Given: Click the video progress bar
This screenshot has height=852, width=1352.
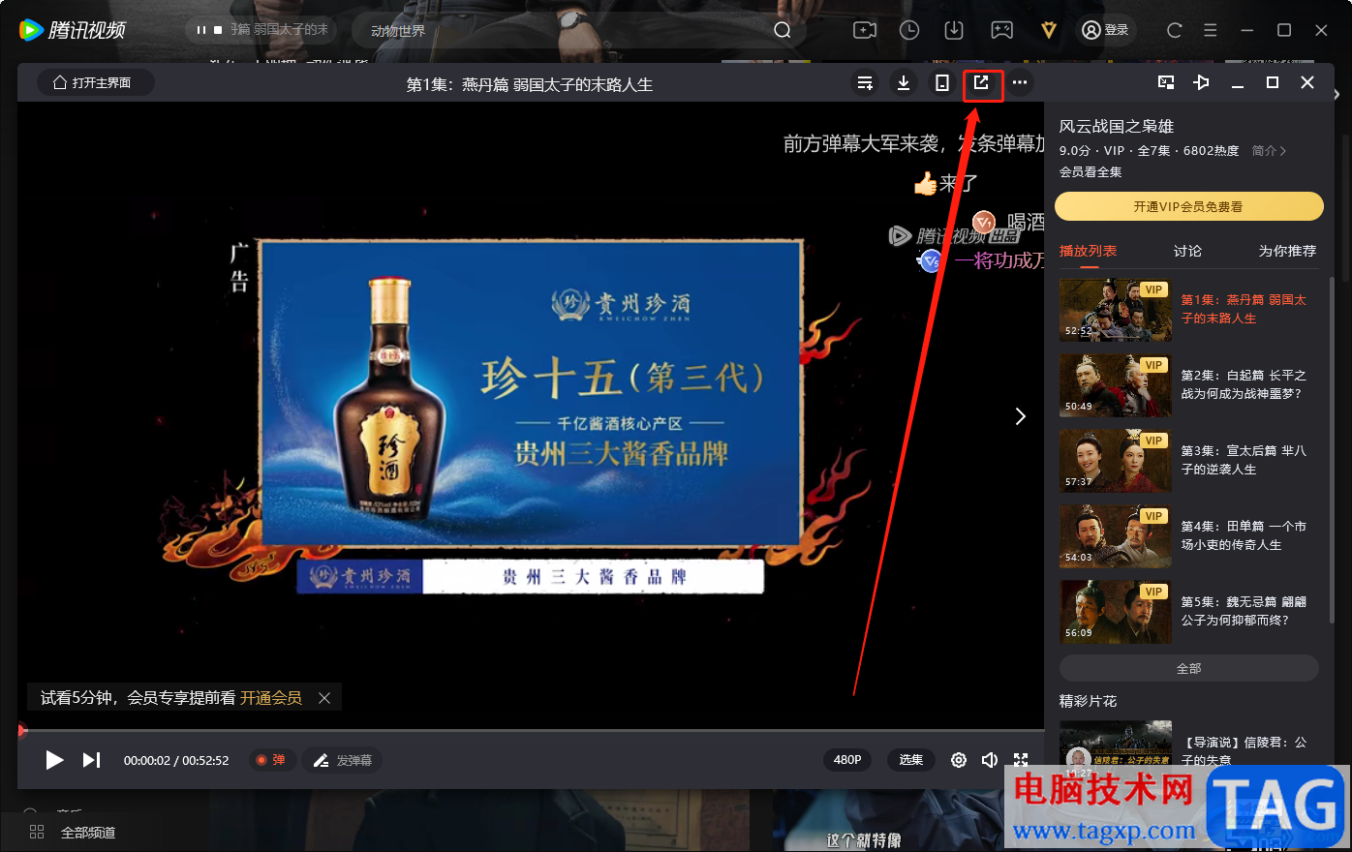Looking at the screenshot, I should pyautogui.click(x=531, y=730).
